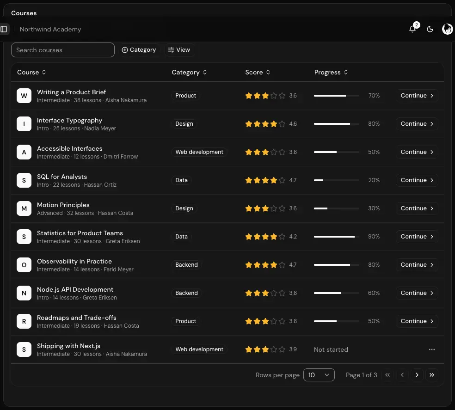The width and height of the screenshot is (455, 410).
Task: Toggle the sidebar panel icon
Action: 4,29
